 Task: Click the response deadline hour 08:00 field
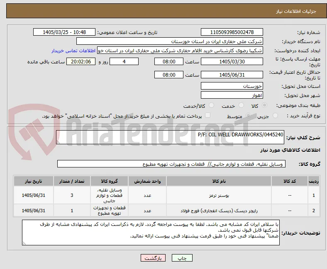[x=169, y=61]
